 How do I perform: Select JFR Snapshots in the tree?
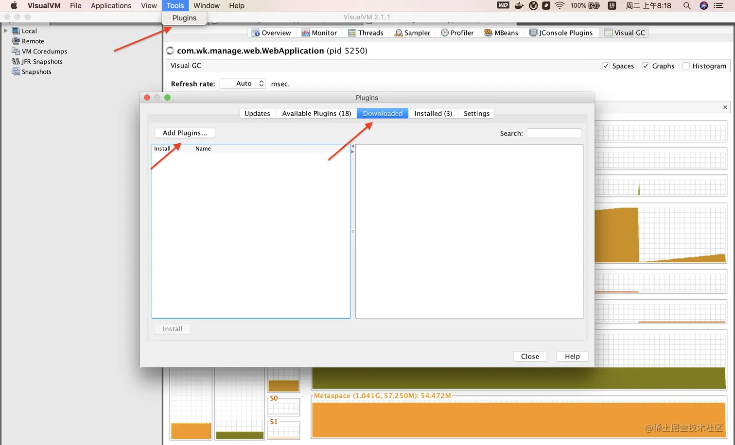[42, 61]
